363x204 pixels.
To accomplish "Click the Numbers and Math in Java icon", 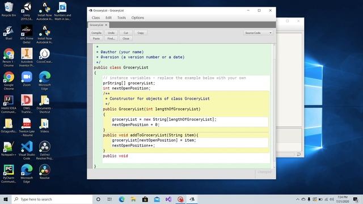I will [x=62, y=11].
